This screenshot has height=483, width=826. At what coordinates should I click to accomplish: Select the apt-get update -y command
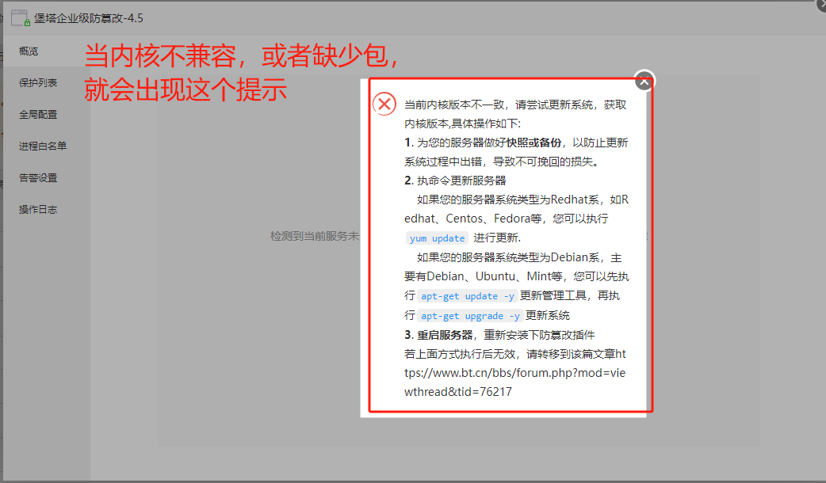[x=467, y=296]
